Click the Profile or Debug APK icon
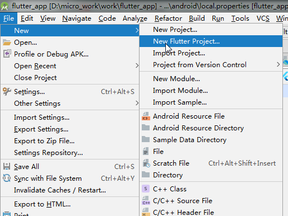 [x=7, y=54]
